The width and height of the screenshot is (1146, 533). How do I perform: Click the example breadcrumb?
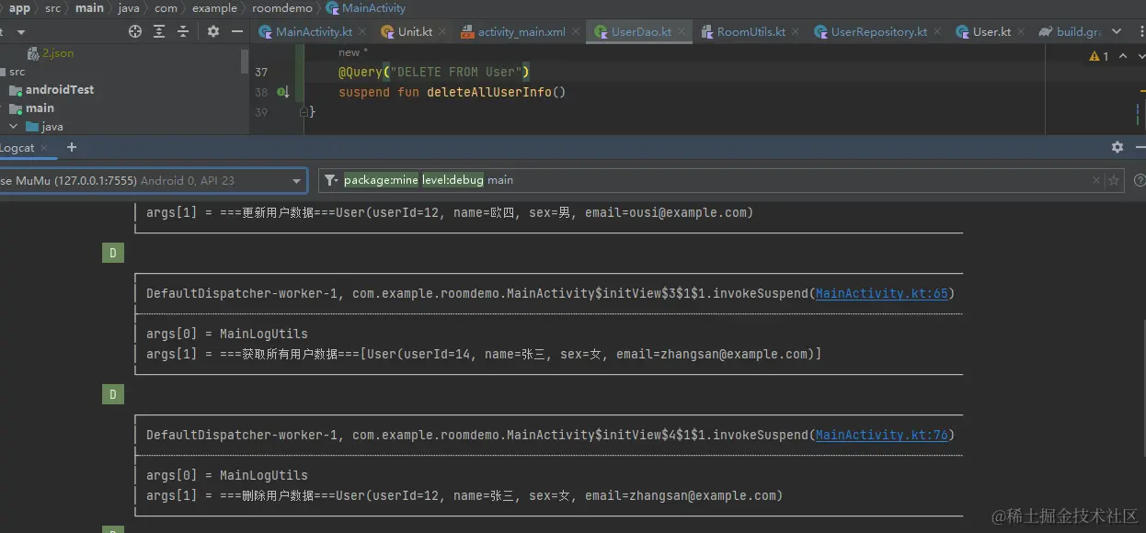[x=214, y=8]
